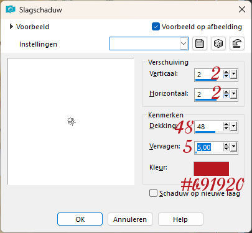Screen dimensions: 252x233
Task: Open the Vervagen slider dropdown arrow
Action: click(234, 147)
